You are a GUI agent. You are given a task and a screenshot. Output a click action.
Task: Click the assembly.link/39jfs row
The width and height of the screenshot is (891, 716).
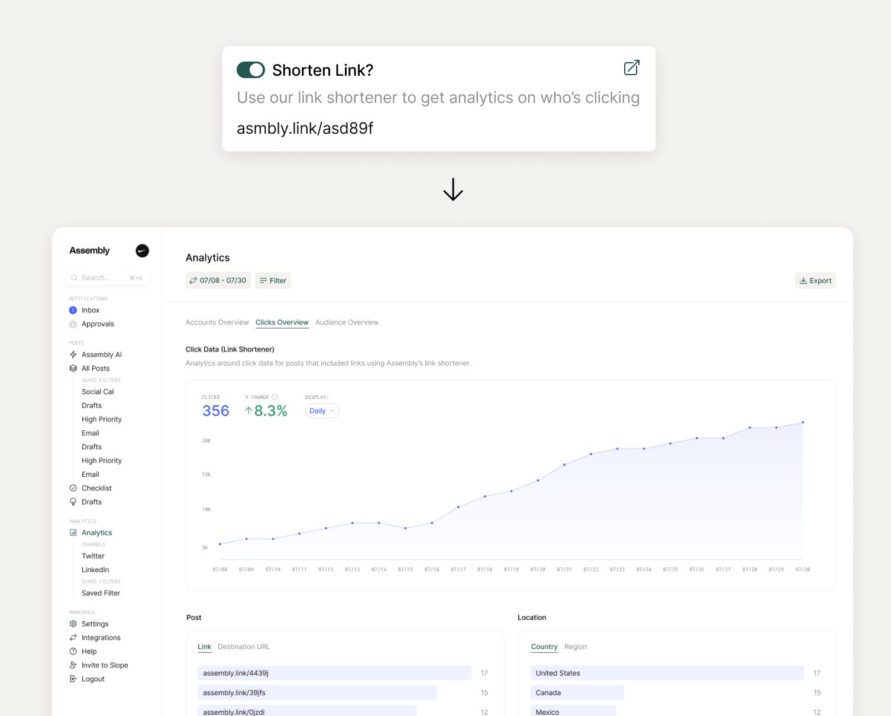pyautogui.click(x=317, y=692)
